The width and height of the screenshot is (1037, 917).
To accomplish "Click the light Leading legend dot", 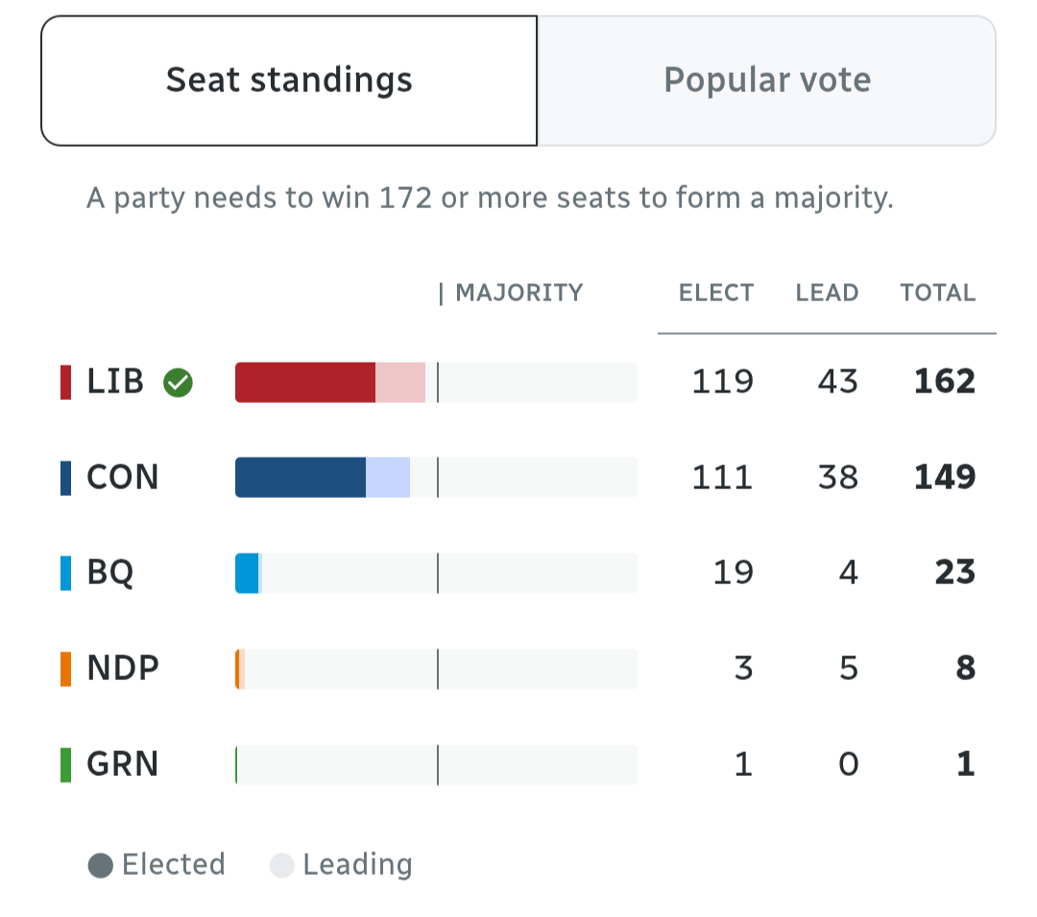I will [281, 865].
